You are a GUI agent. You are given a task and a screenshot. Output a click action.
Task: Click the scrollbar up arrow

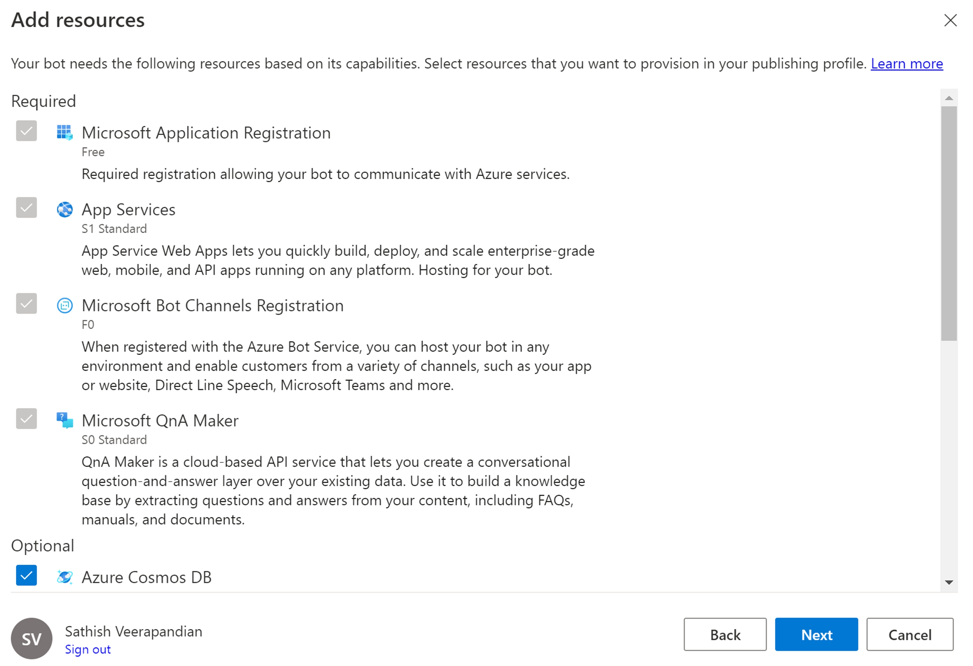[949, 98]
